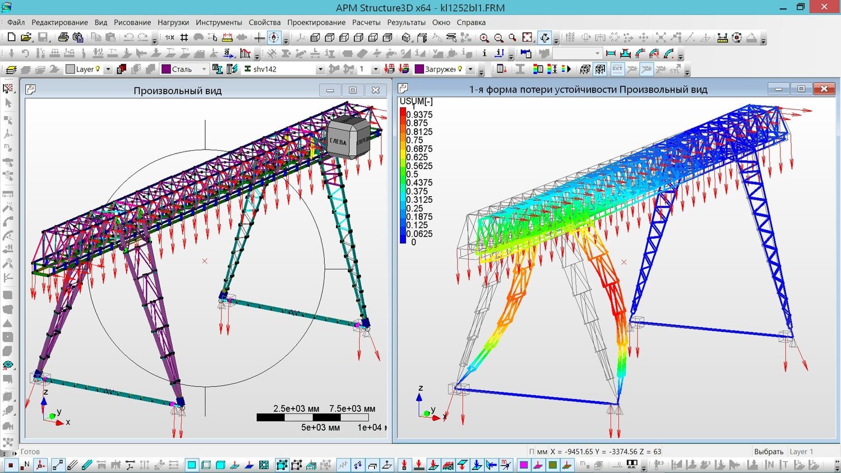Click the fit-all zoom extents icon

(x=527, y=38)
